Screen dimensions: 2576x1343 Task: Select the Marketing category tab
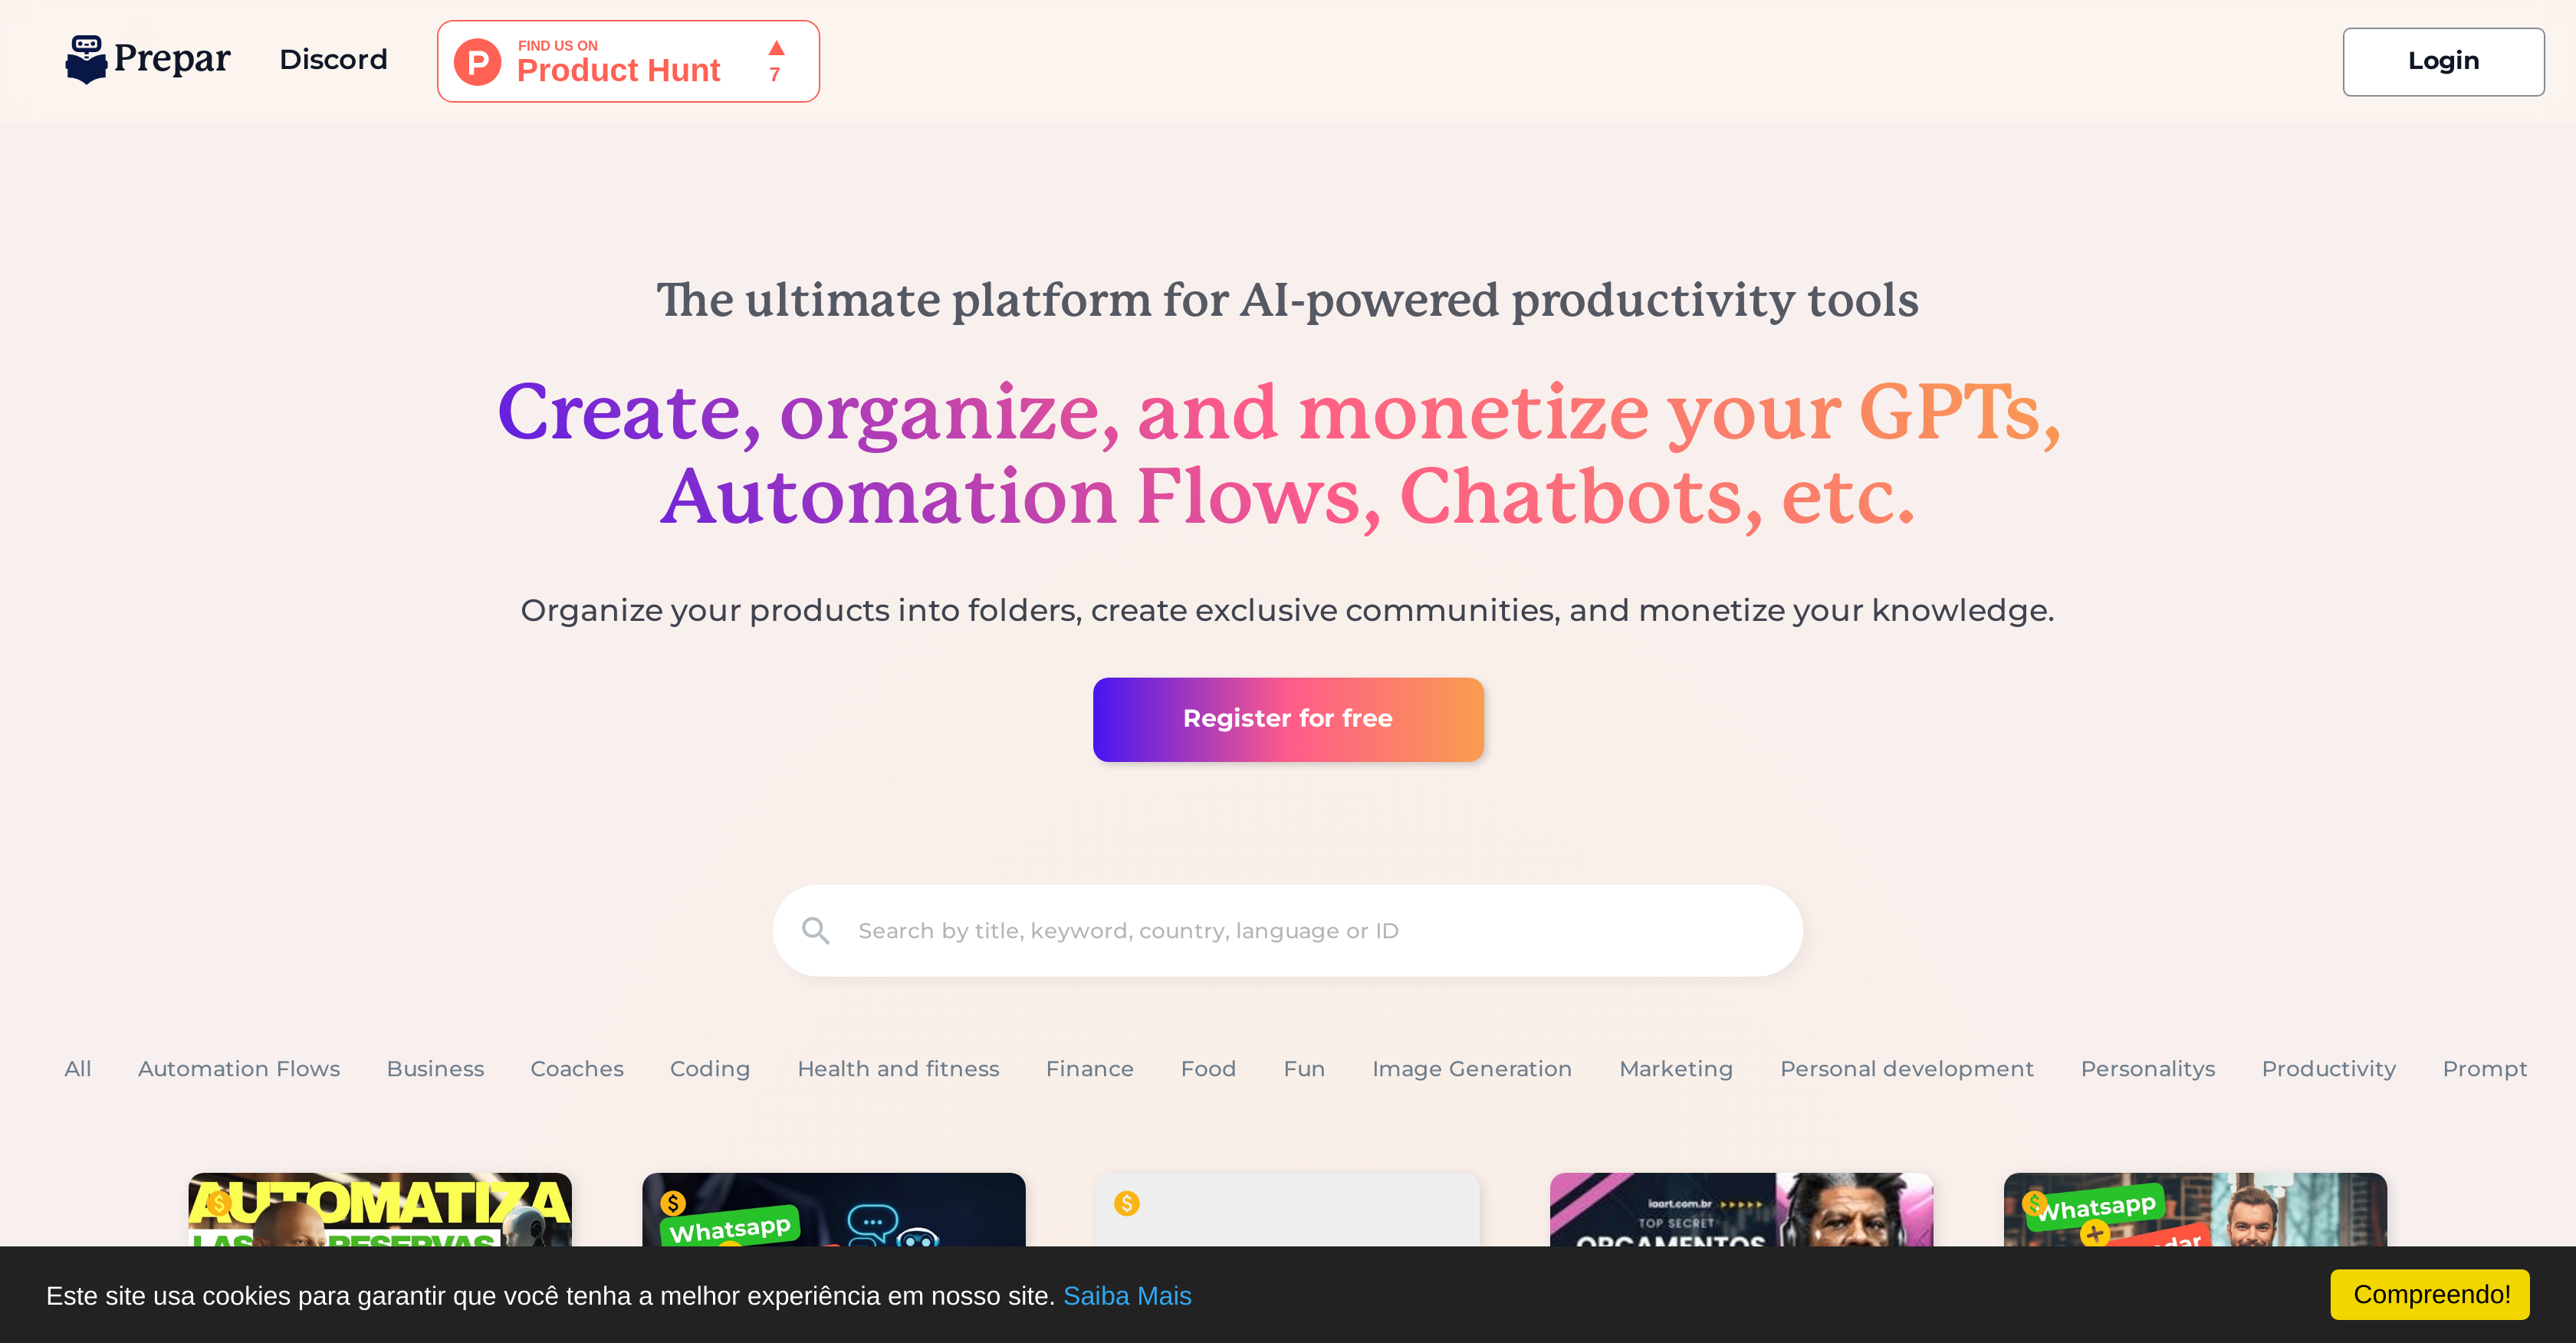click(x=1674, y=1069)
